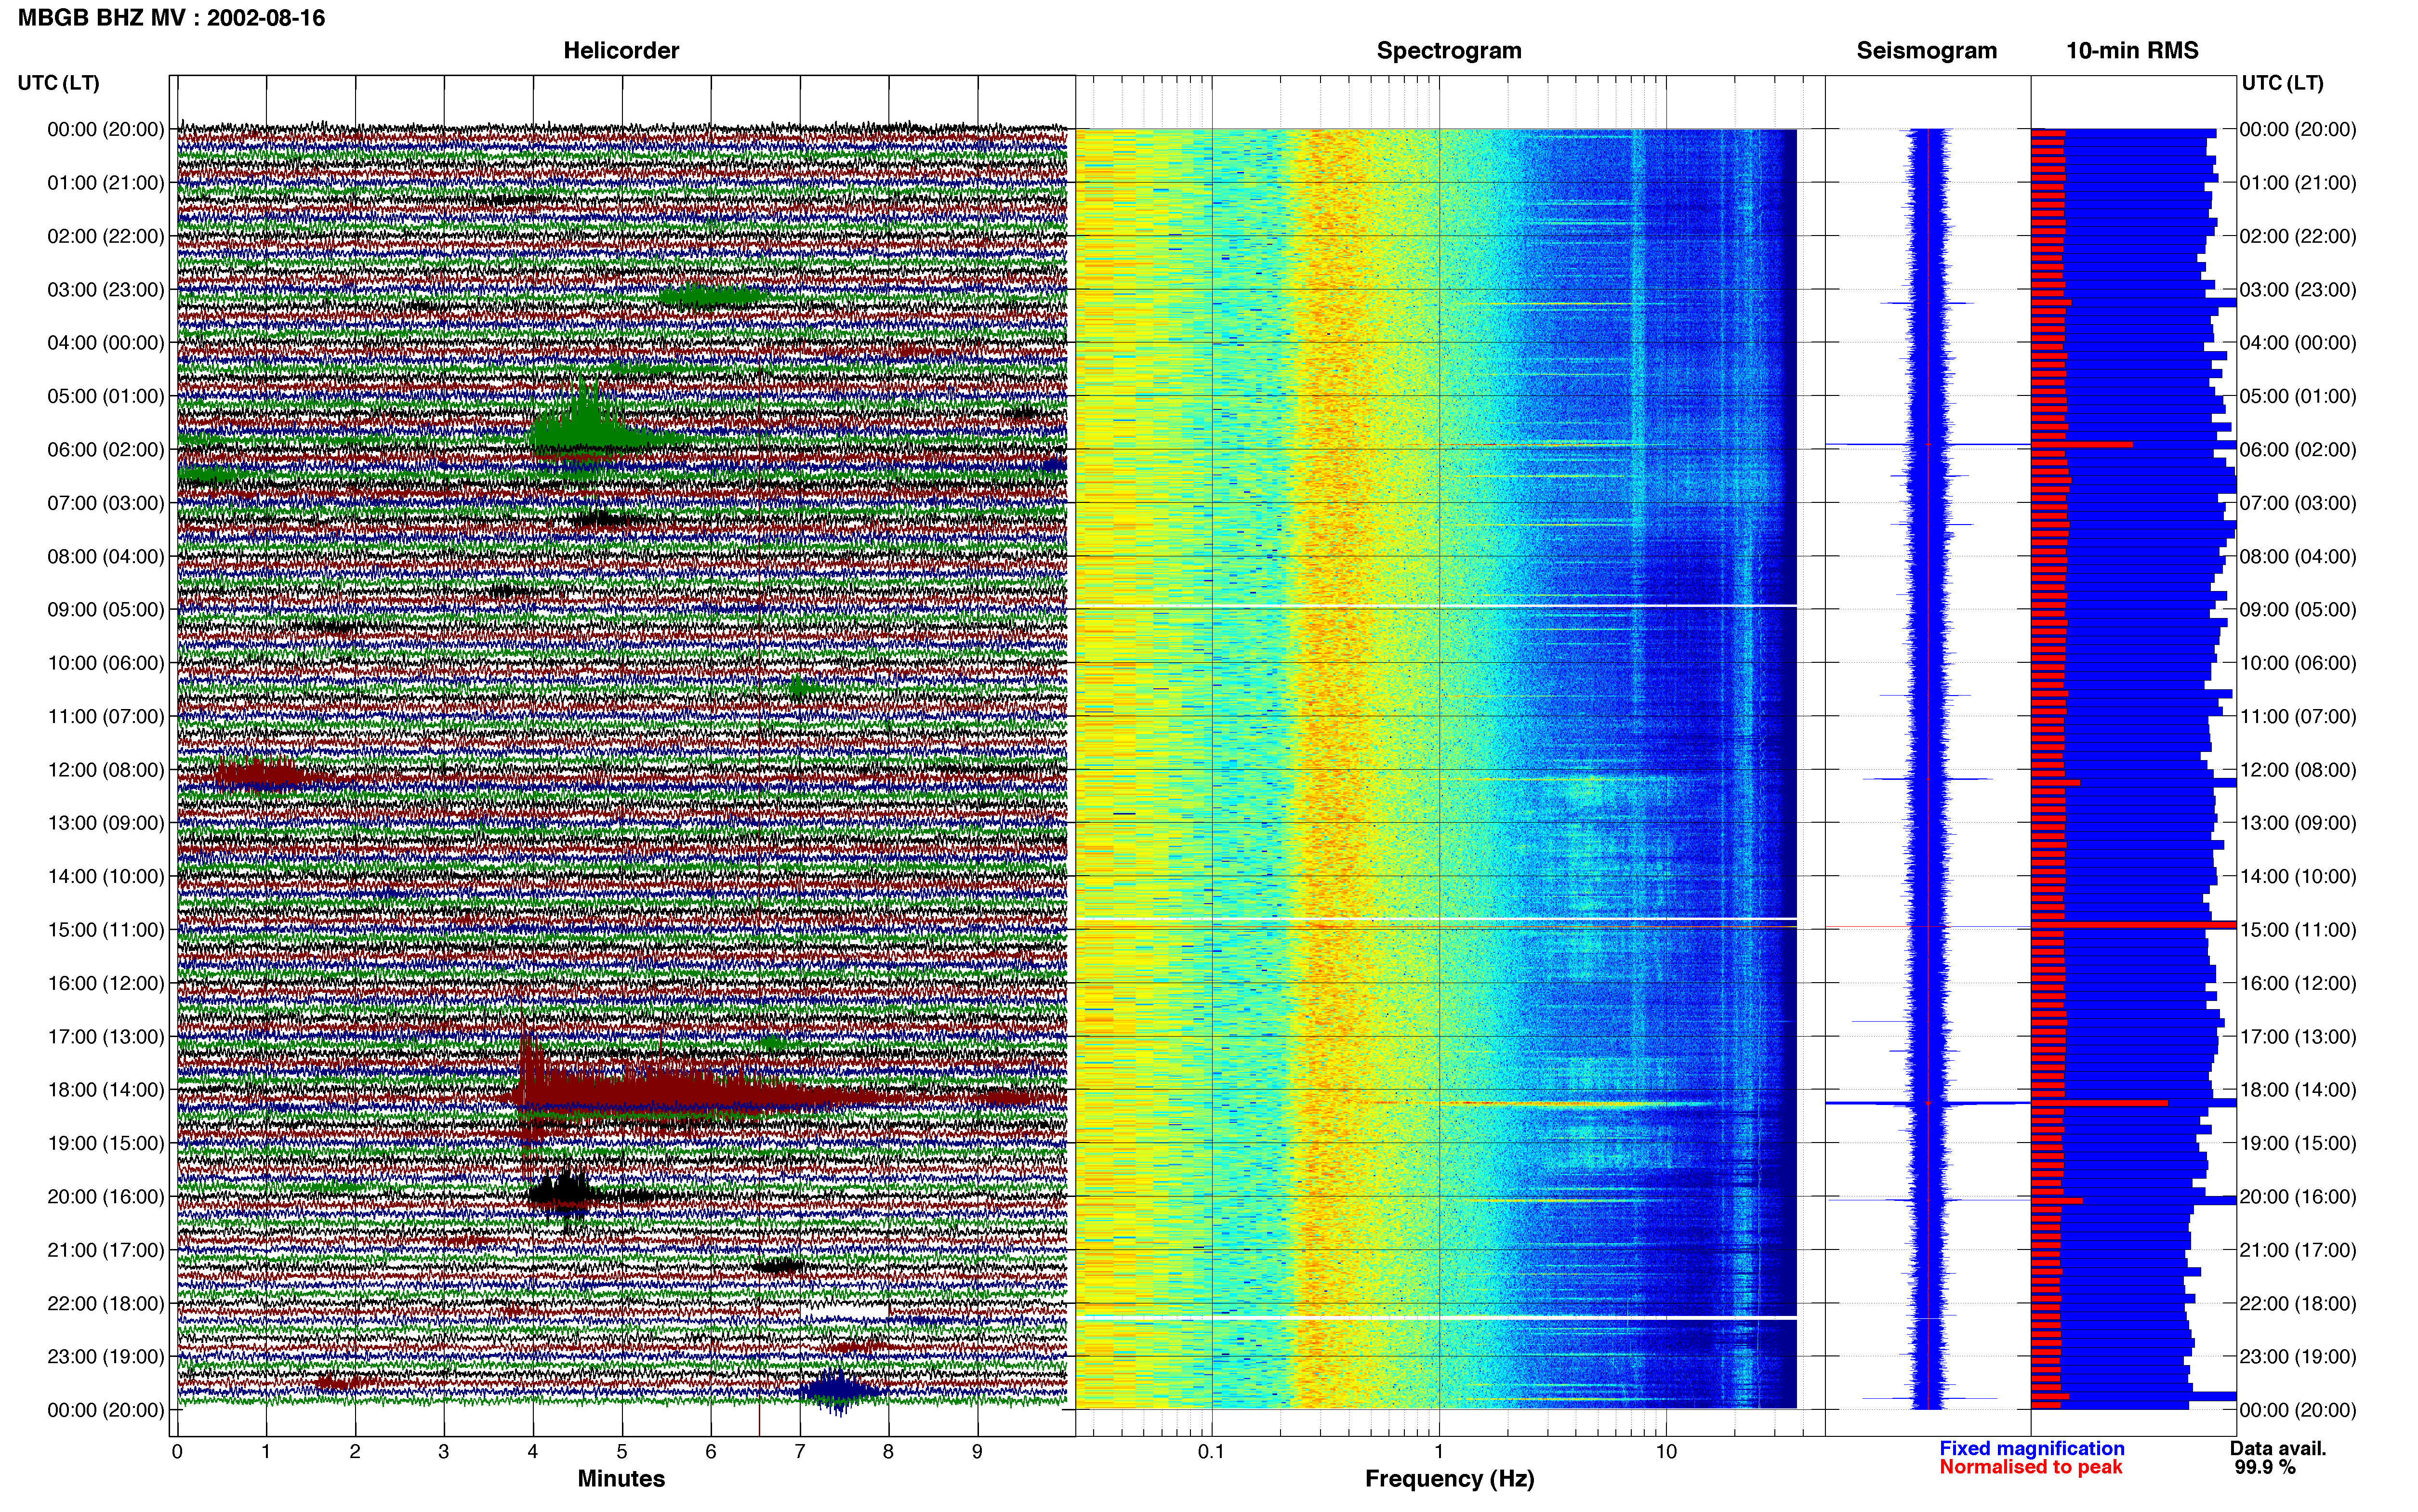This screenshot has width=2418, height=1512.
Task: Click the plot title 'MBGB BHZ MV : 2002-08-16'
Action: tap(171, 18)
